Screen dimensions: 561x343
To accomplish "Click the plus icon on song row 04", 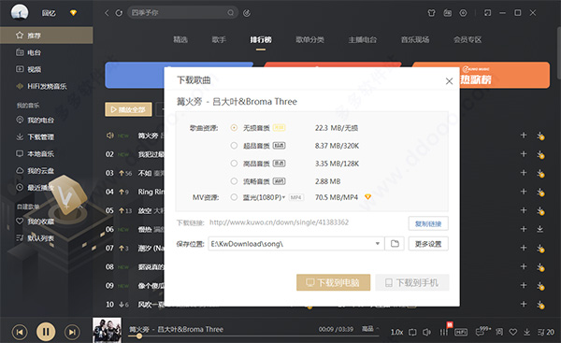I will click(x=524, y=192).
